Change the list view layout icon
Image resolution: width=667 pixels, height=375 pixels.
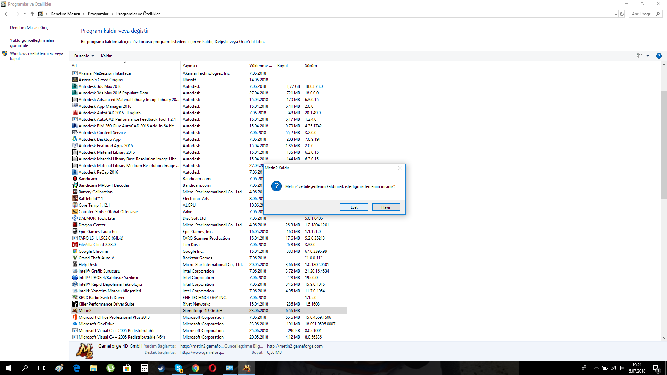(640, 56)
